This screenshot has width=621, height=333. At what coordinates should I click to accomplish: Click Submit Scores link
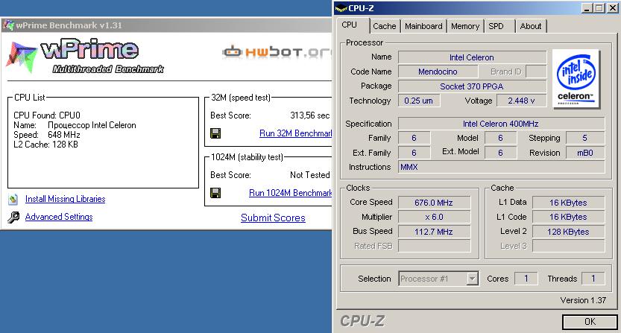pos(274,218)
